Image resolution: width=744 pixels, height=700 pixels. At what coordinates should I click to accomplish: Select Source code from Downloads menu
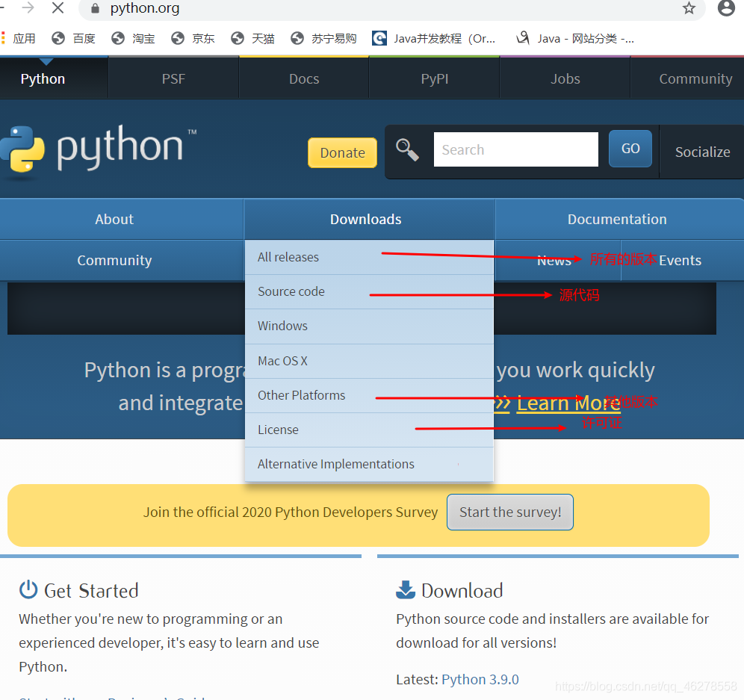coord(369,291)
